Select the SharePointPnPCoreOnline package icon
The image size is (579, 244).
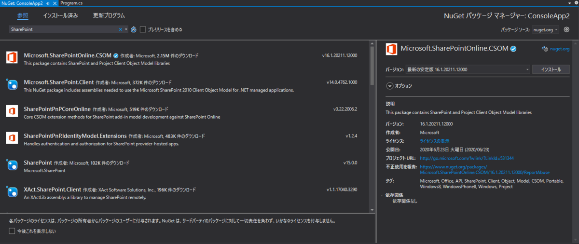(x=12, y=112)
